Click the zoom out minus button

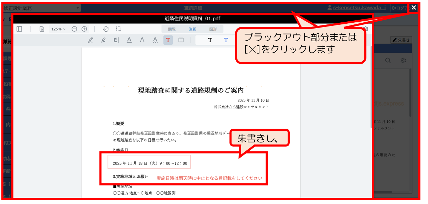(x=74, y=29)
